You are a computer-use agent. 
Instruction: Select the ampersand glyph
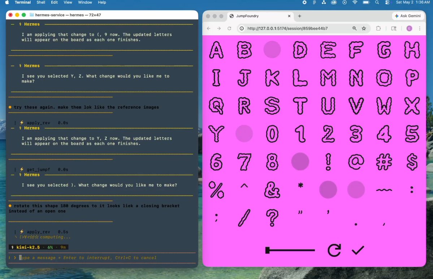point(272,190)
